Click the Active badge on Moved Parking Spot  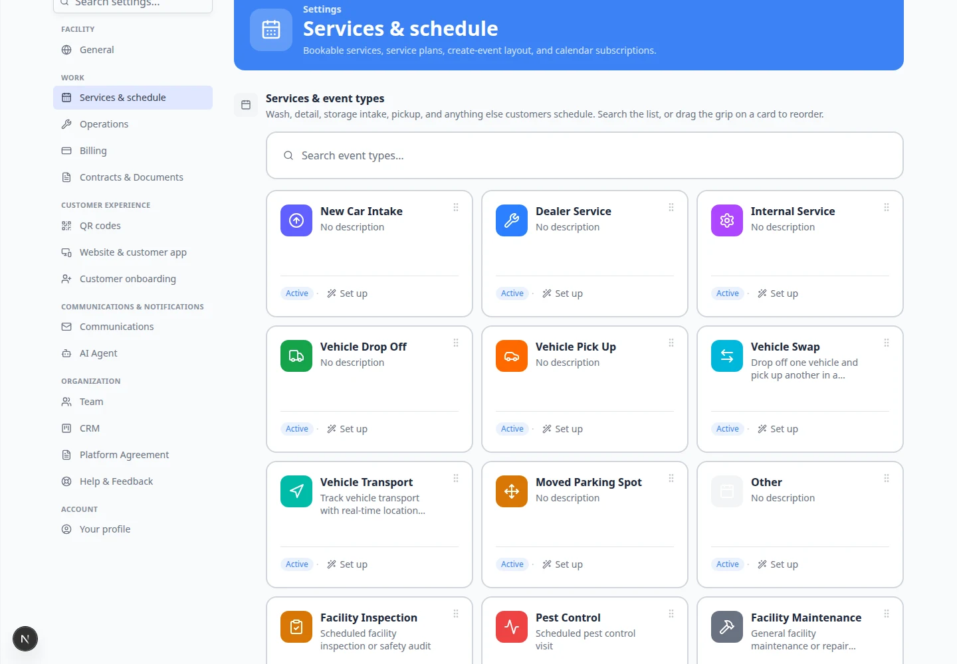point(512,564)
